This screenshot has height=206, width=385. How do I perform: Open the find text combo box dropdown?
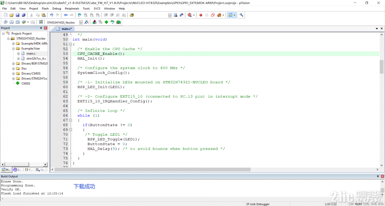pyautogui.click(x=170, y=15)
